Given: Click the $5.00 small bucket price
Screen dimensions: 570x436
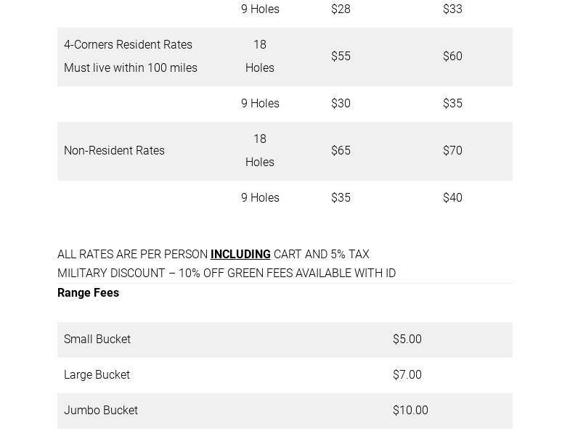Looking at the screenshot, I should pyautogui.click(x=407, y=340).
